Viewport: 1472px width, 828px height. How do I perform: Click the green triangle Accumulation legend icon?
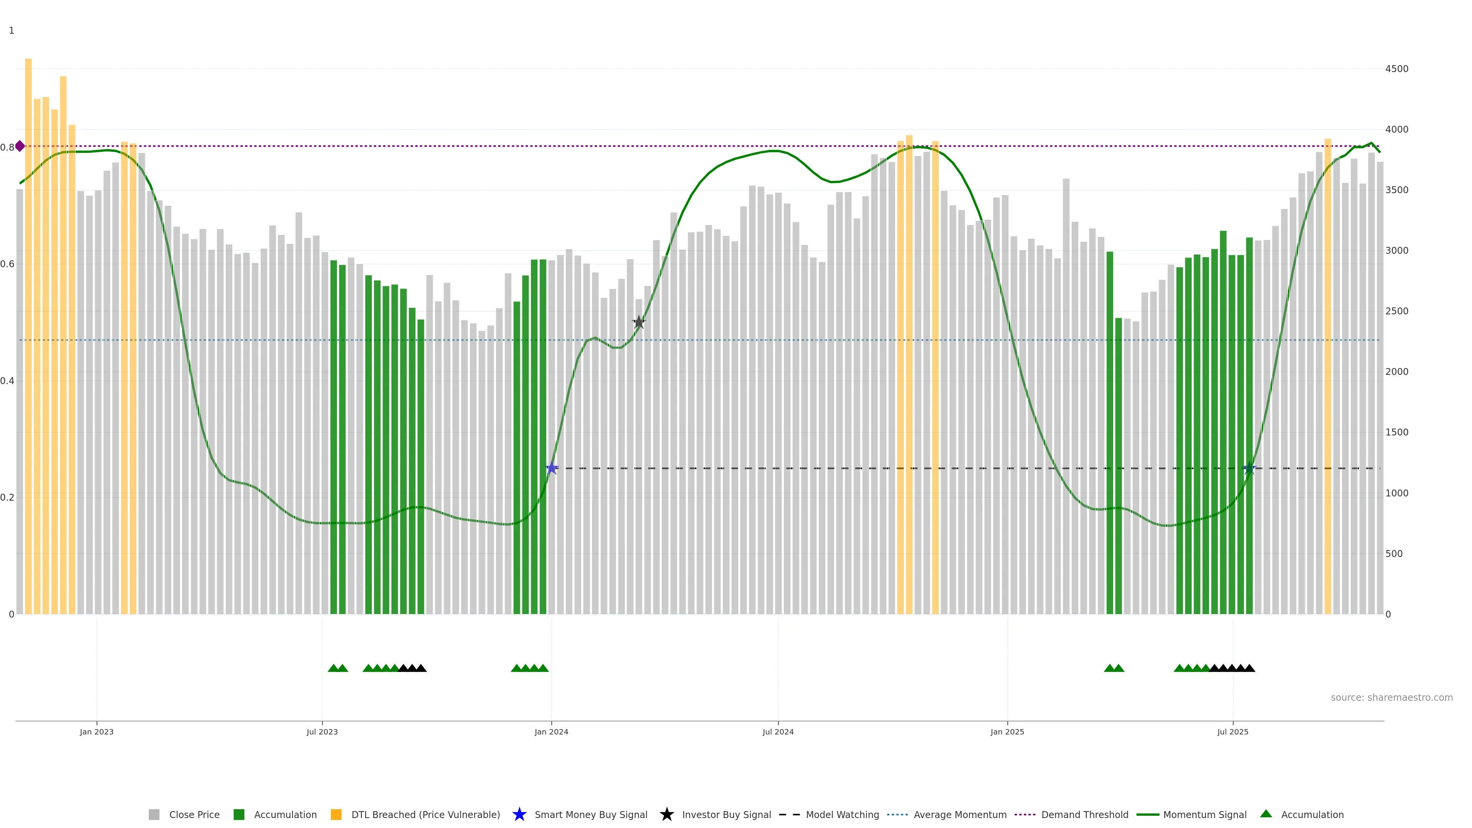click(x=1266, y=814)
